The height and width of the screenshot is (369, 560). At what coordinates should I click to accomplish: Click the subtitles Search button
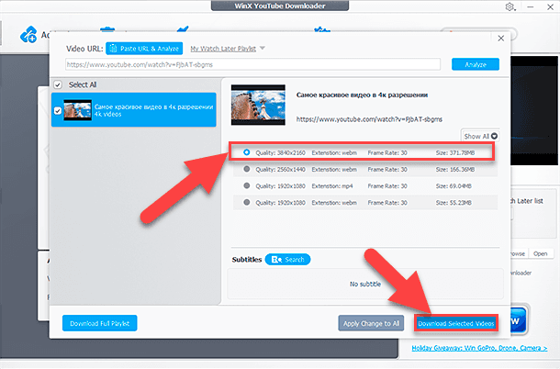(x=287, y=260)
